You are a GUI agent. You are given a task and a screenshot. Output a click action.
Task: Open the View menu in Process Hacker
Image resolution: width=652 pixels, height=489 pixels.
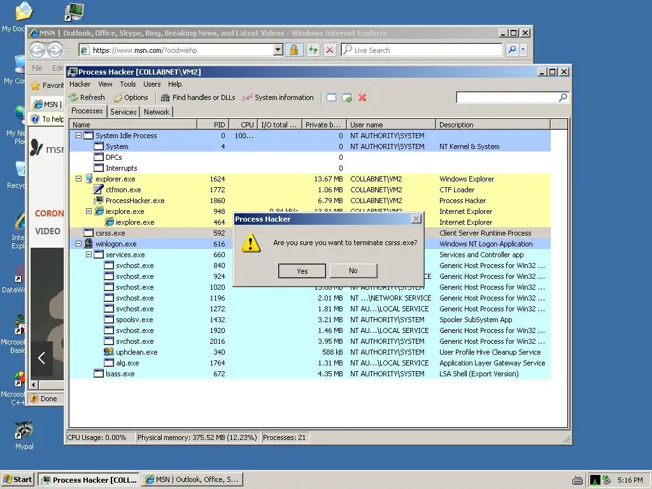(x=105, y=84)
